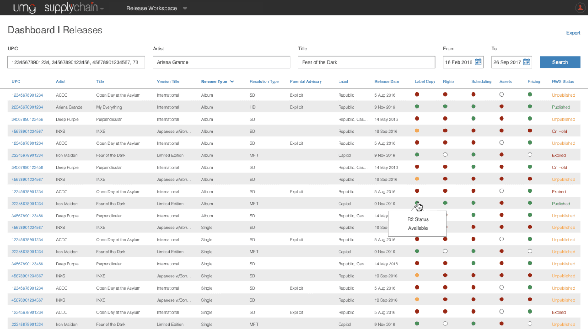Click red Pricing dot in On Hold INXS row

(x=530, y=131)
